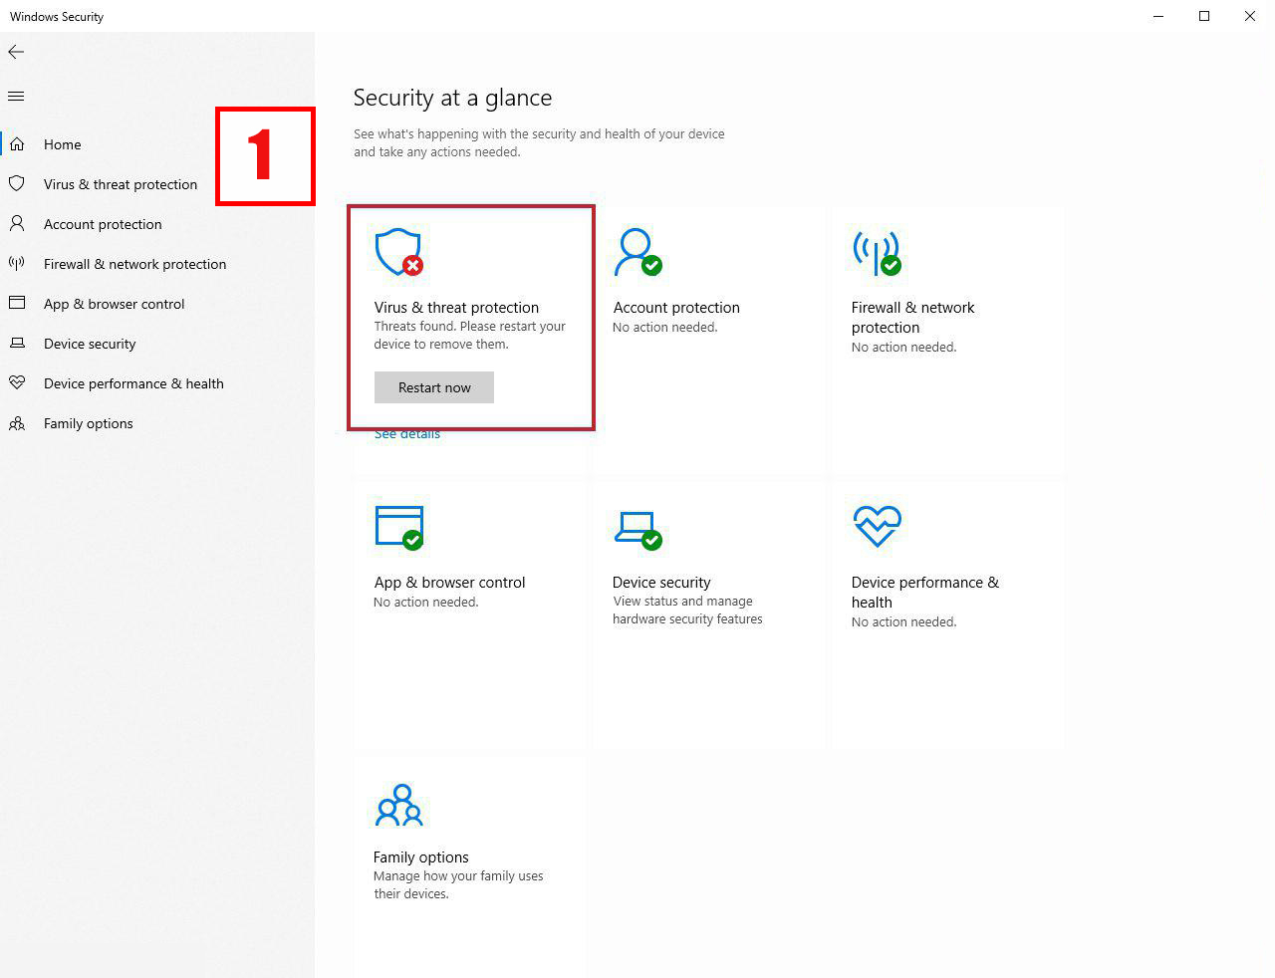Open Device performance & health sidebar item

[x=133, y=383]
